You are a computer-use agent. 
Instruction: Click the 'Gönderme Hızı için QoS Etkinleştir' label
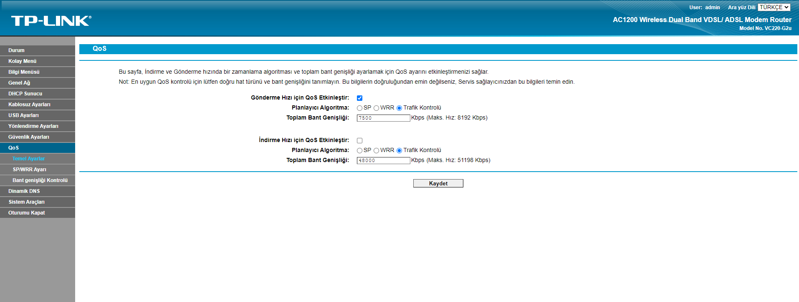pyautogui.click(x=300, y=97)
